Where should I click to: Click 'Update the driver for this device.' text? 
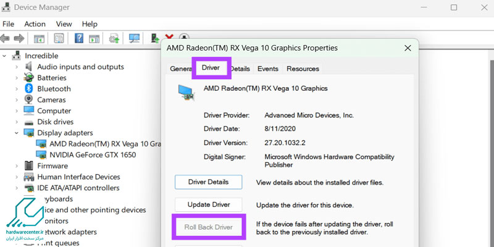click(305, 205)
